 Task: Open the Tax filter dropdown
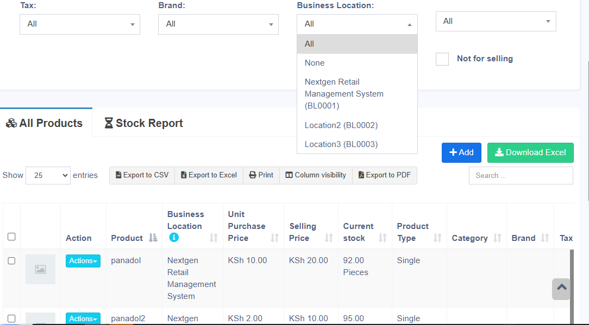click(80, 24)
